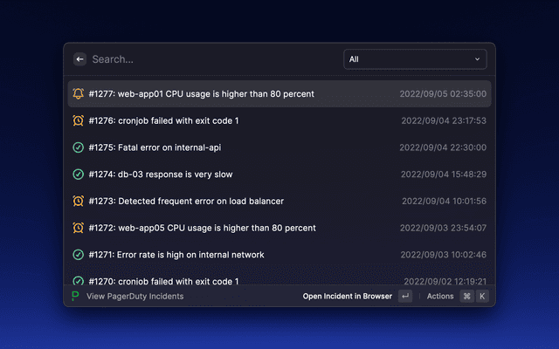Open the Actions menu
This screenshot has height=349, width=559.
tap(440, 296)
